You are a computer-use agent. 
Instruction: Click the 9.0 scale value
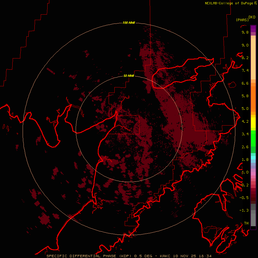coord(245,45)
